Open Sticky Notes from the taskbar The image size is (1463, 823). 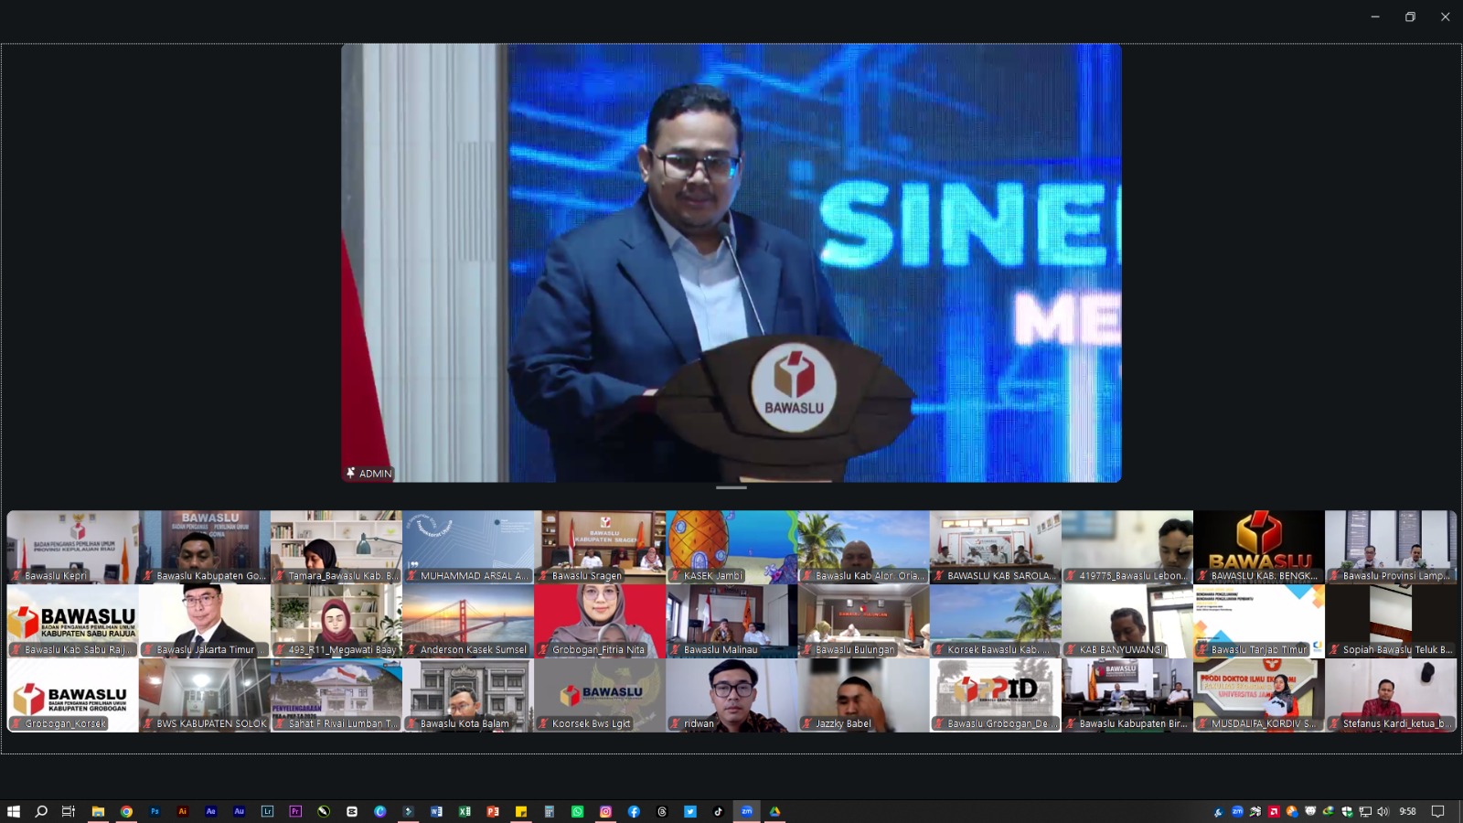pos(521,811)
